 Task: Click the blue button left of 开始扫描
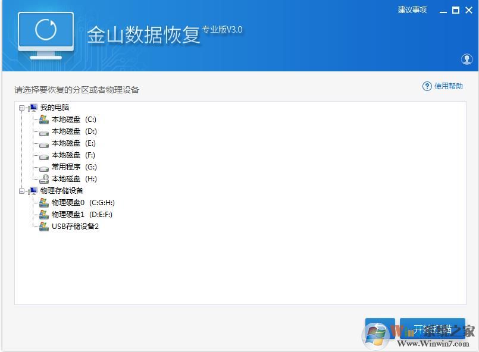click(380, 329)
